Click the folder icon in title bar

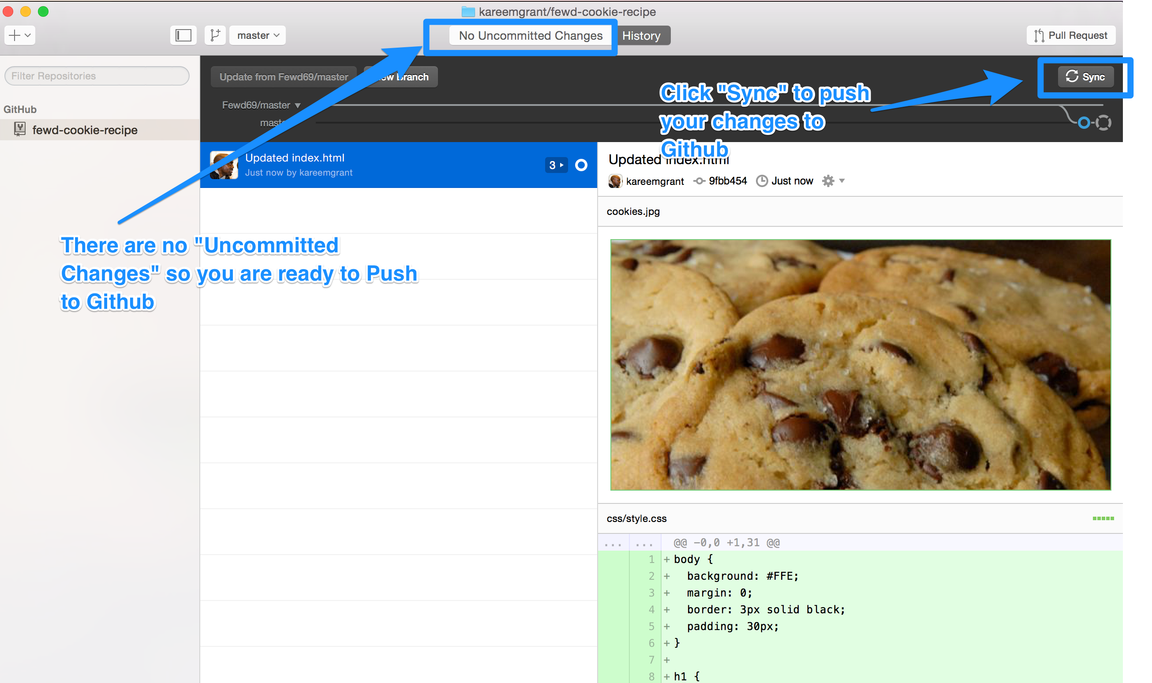coord(468,11)
